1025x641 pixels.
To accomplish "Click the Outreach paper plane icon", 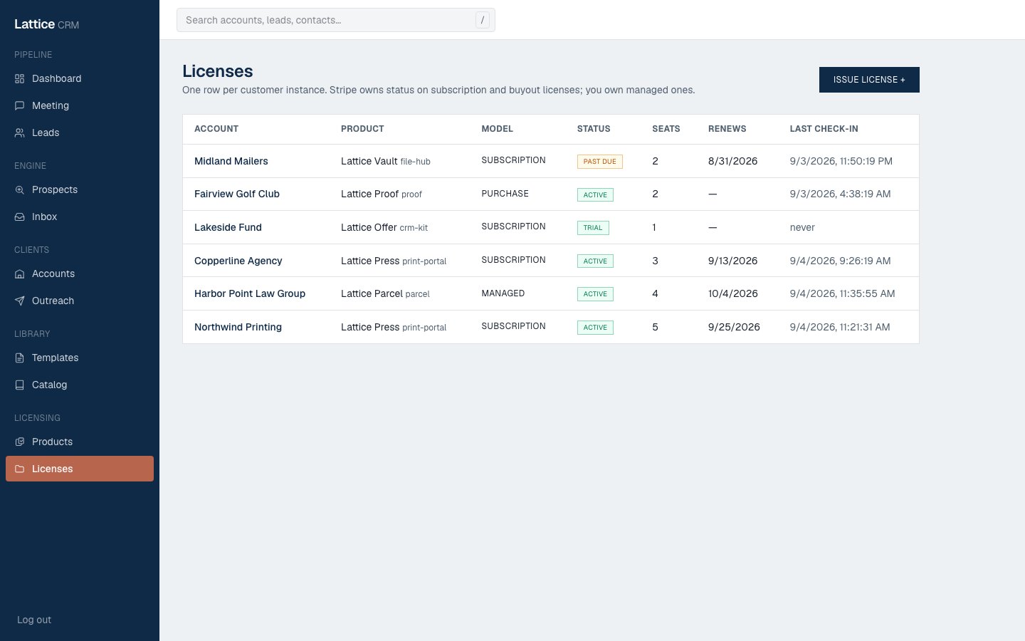I will pyautogui.click(x=20, y=301).
